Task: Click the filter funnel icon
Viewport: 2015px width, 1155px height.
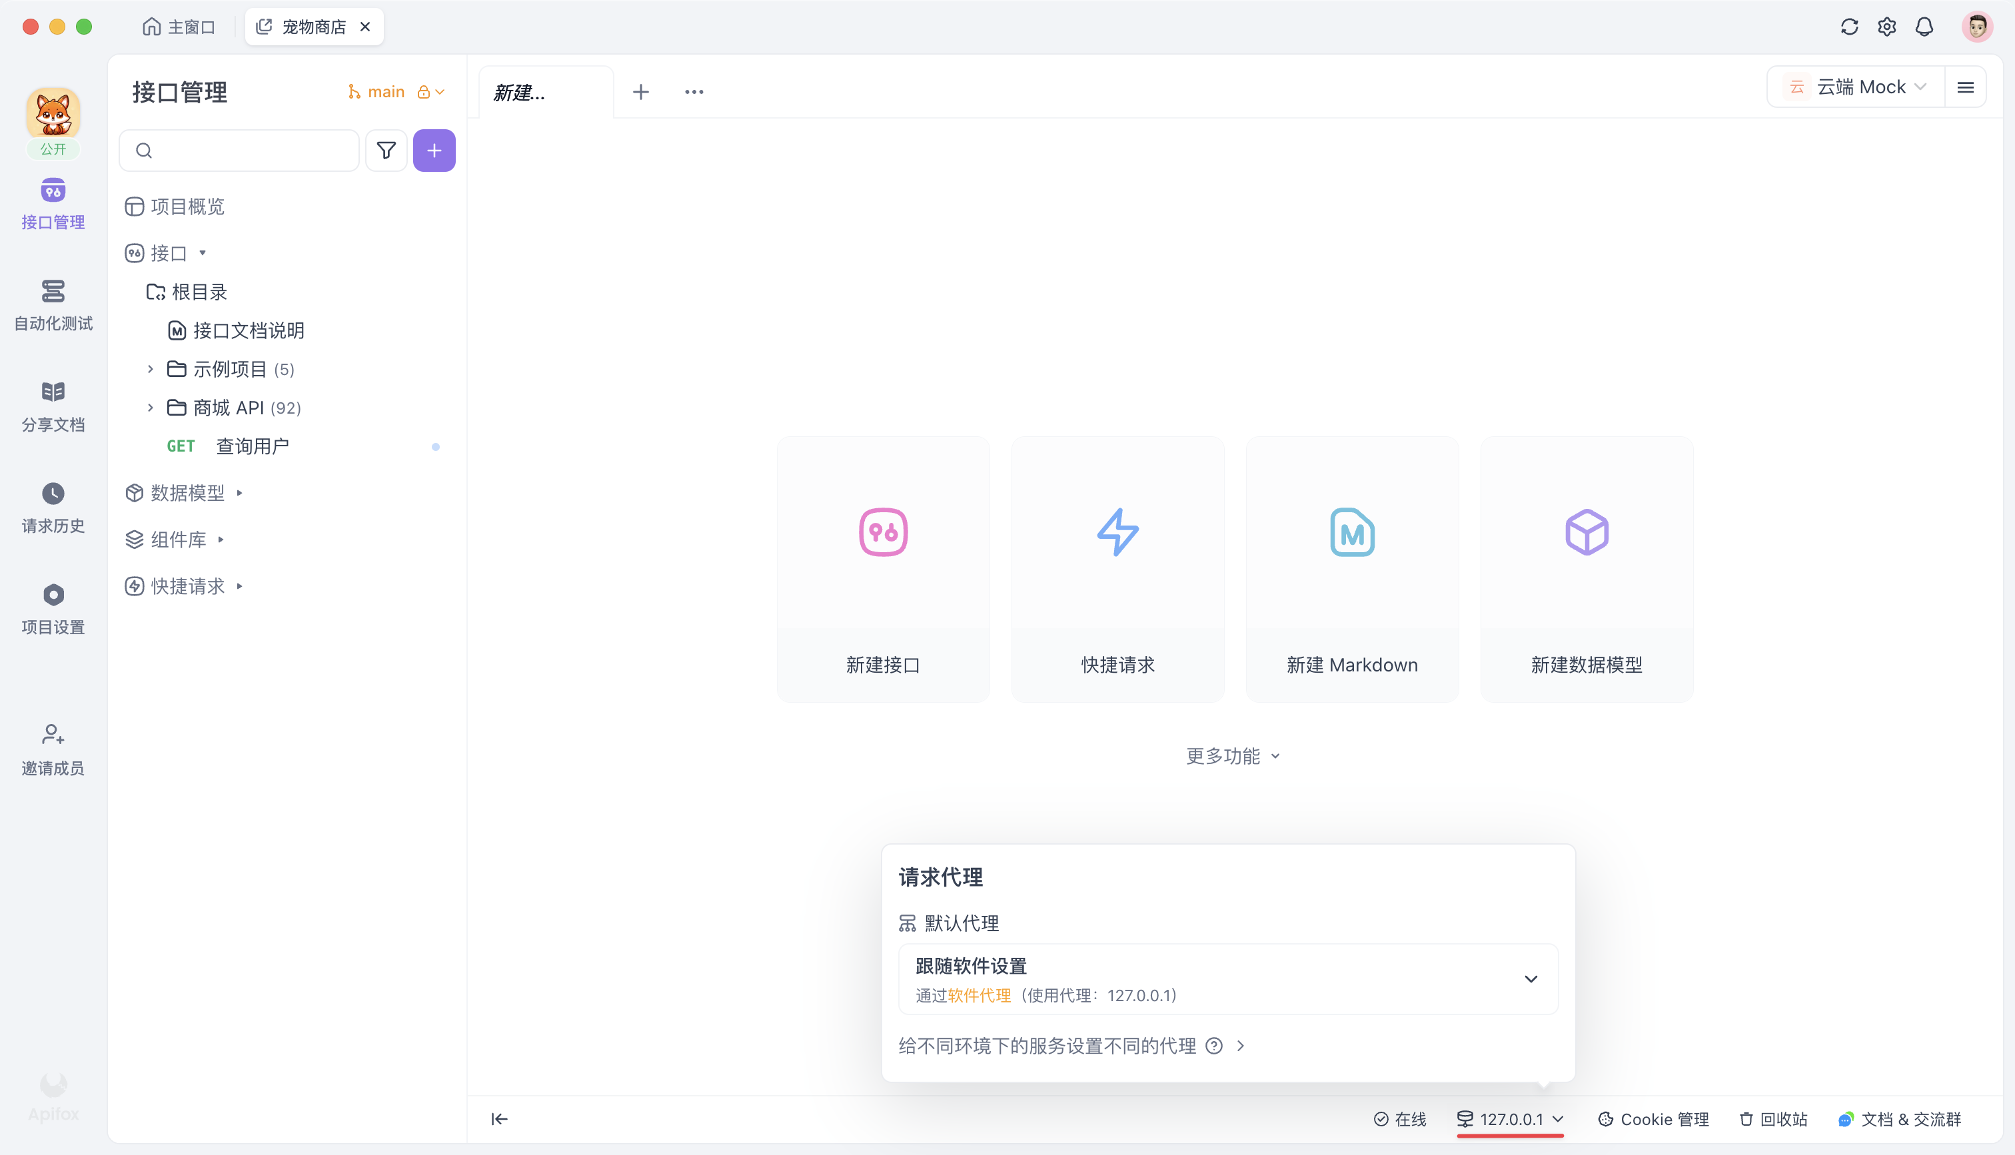Action: click(386, 151)
